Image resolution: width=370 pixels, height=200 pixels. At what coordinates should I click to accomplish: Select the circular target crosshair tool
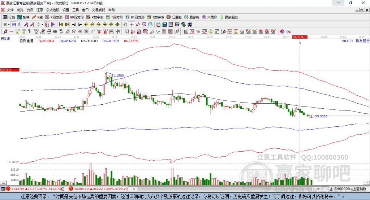pos(74,32)
